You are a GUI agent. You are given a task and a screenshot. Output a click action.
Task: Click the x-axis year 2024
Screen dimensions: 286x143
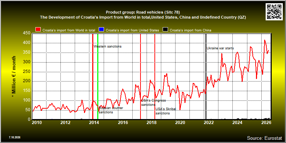(237, 122)
